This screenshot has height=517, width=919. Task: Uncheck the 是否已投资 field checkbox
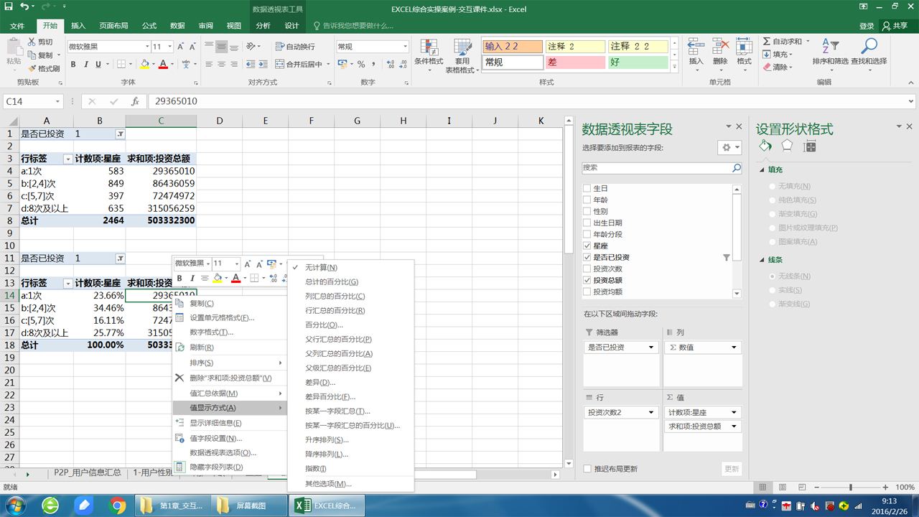click(x=587, y=257)
